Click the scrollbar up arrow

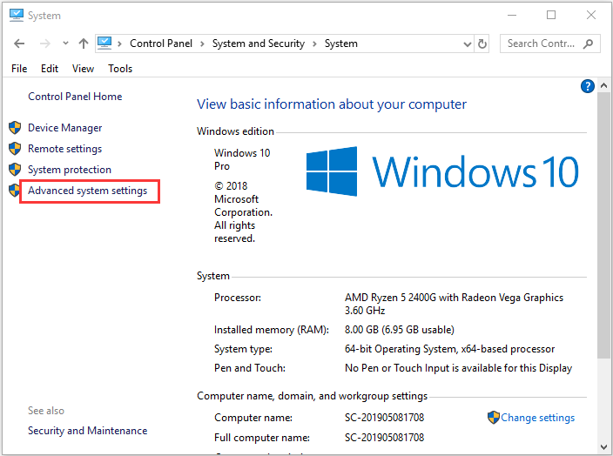[x=603, y=85]
